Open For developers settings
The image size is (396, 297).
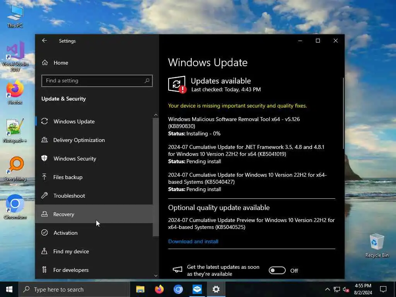click(x=94, y=270)
